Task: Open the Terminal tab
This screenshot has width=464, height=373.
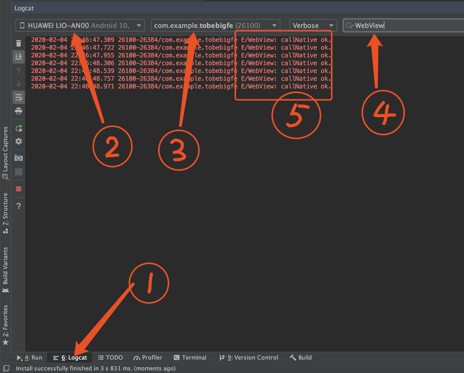Action: [x=190, y=357]
